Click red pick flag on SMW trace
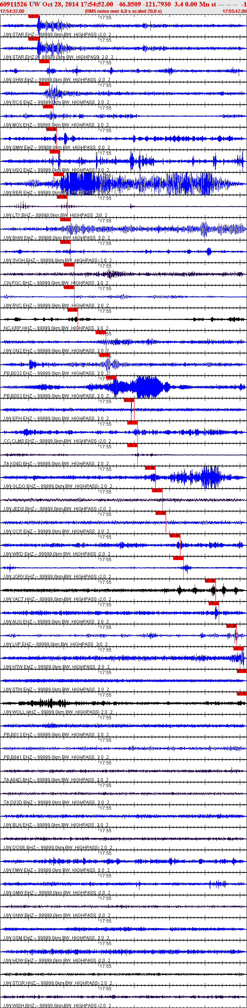247x1008 pixels. pos(51,129)
